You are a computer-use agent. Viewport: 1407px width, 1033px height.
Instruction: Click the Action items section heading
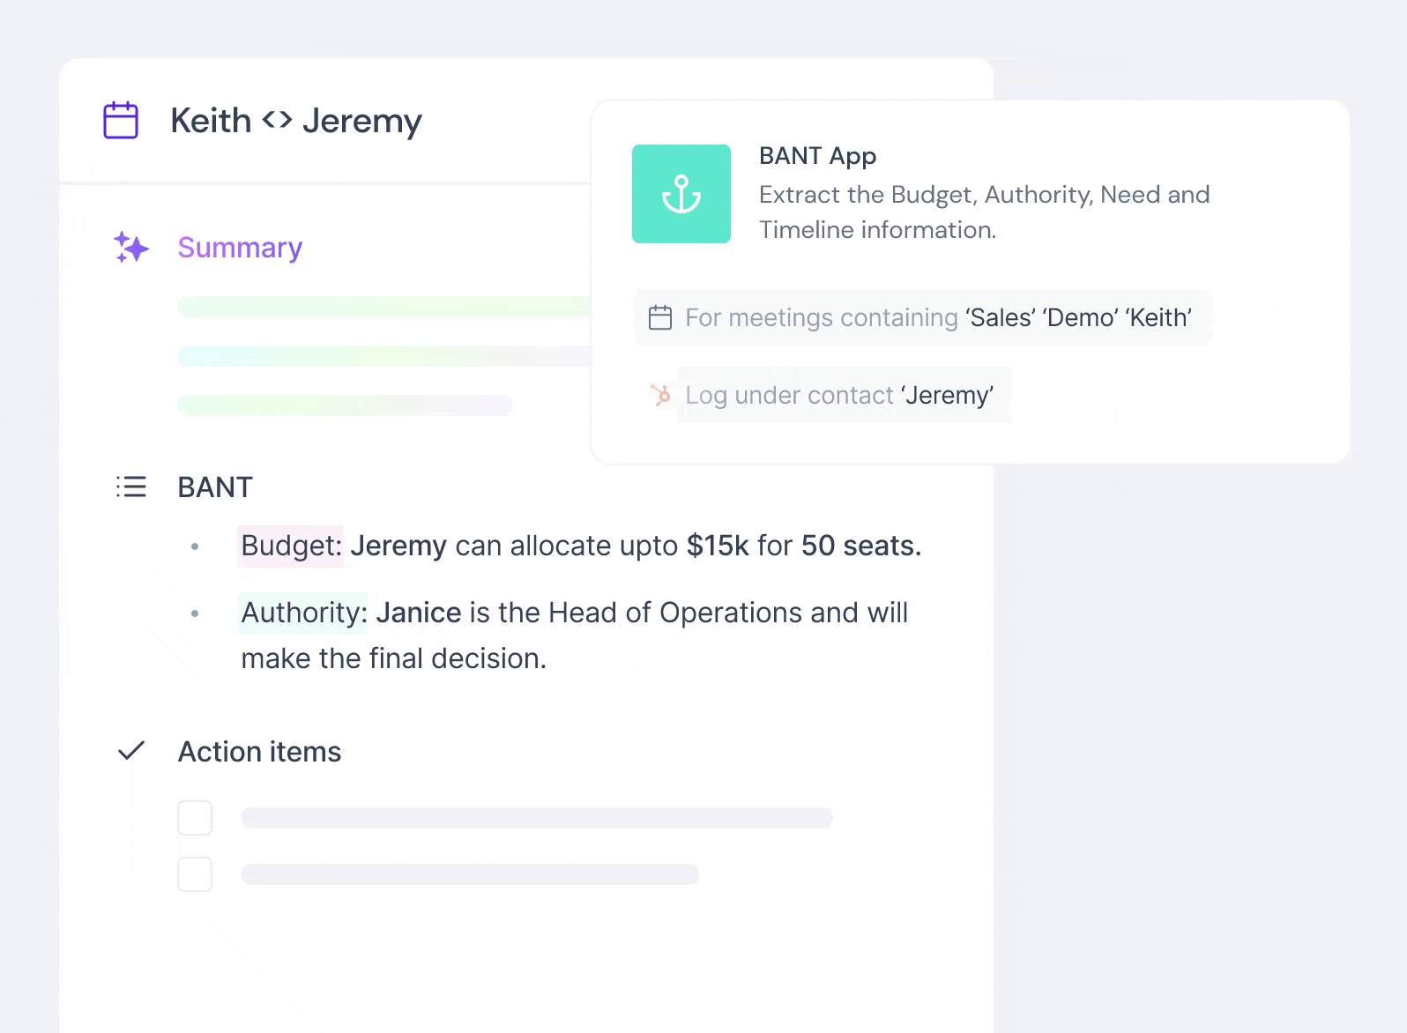pyautogui.click(x=259, y=752)
